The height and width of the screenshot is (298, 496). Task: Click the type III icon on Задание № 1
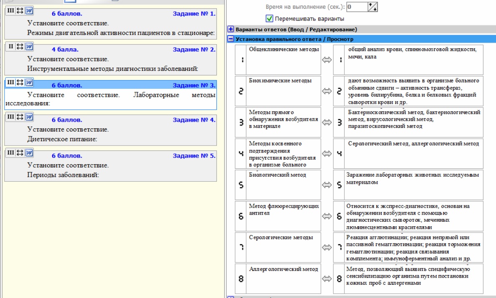pyautogui.click(x=10, y=11)
